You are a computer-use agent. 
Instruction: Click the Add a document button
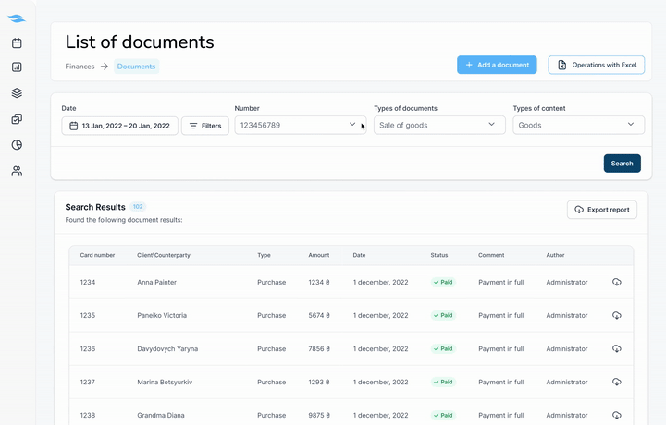(497, 65)
